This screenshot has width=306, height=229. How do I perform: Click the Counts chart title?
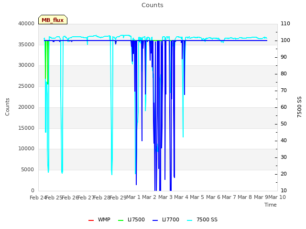click(x=153, y=5)
